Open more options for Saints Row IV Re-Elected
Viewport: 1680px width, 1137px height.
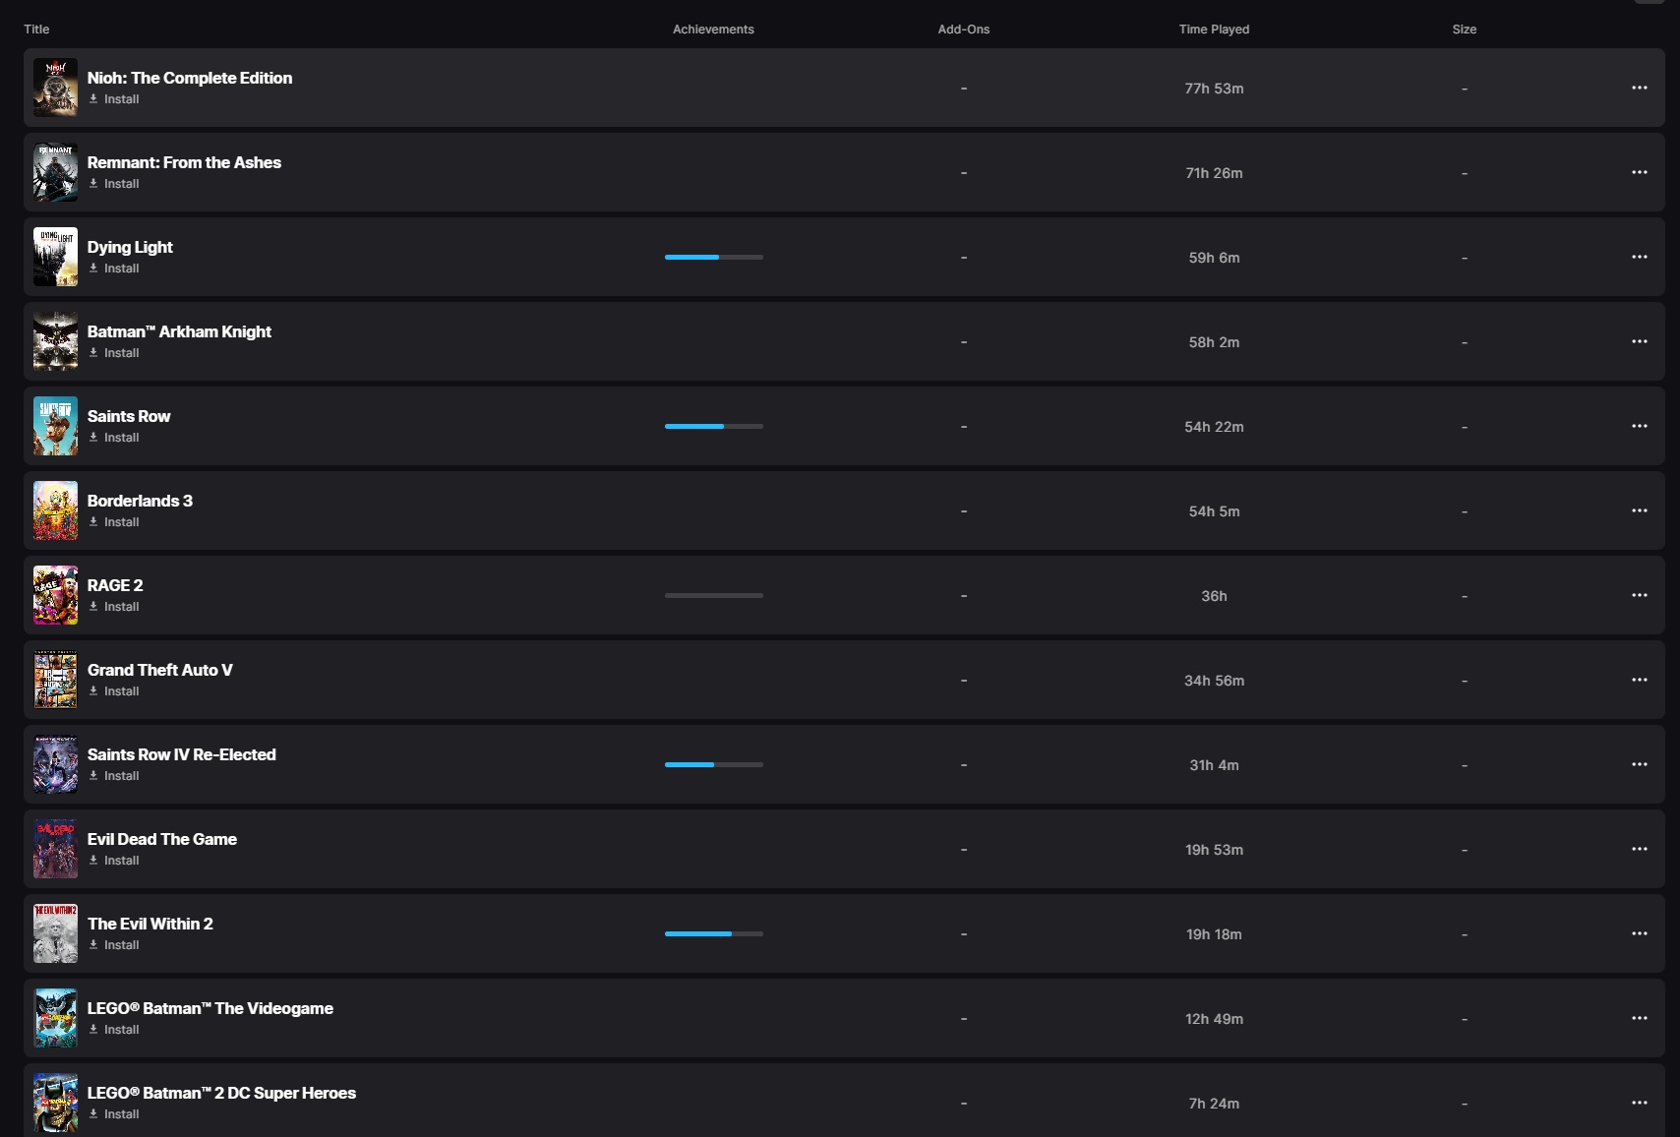[x=1639, y=764]
